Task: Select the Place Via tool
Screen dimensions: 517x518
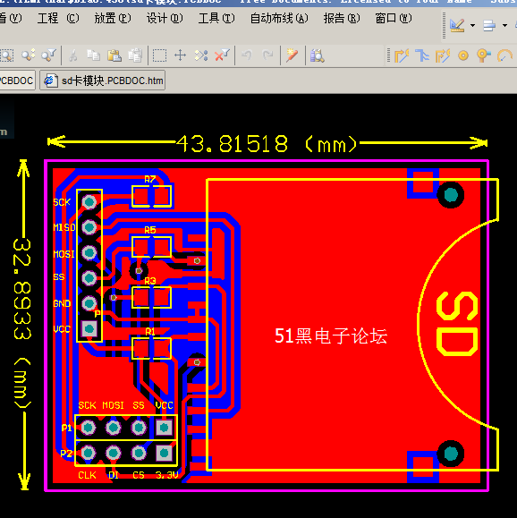Action: pyautogui.click(x=484, y=55)
